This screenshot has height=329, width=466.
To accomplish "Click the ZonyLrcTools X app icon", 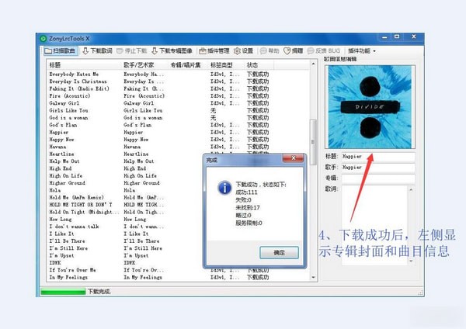I will [43, 39].
